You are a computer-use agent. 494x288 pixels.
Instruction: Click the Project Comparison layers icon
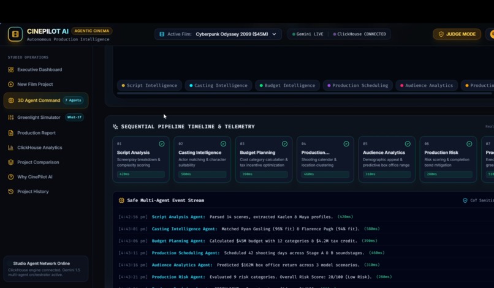click(10, 162)
